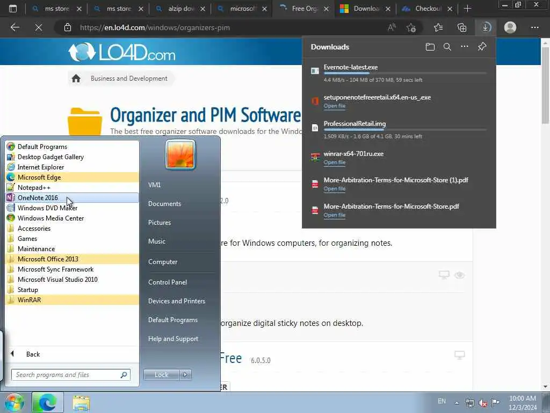Open a new browser tab
Screen dimensions: 550x413
pyautogui.click(x=467, y=9)
